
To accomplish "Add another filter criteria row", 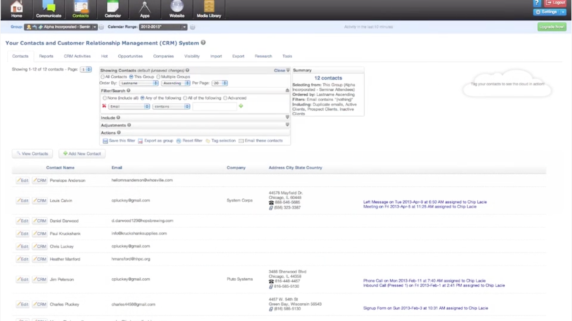I will (x=241, y=106).
